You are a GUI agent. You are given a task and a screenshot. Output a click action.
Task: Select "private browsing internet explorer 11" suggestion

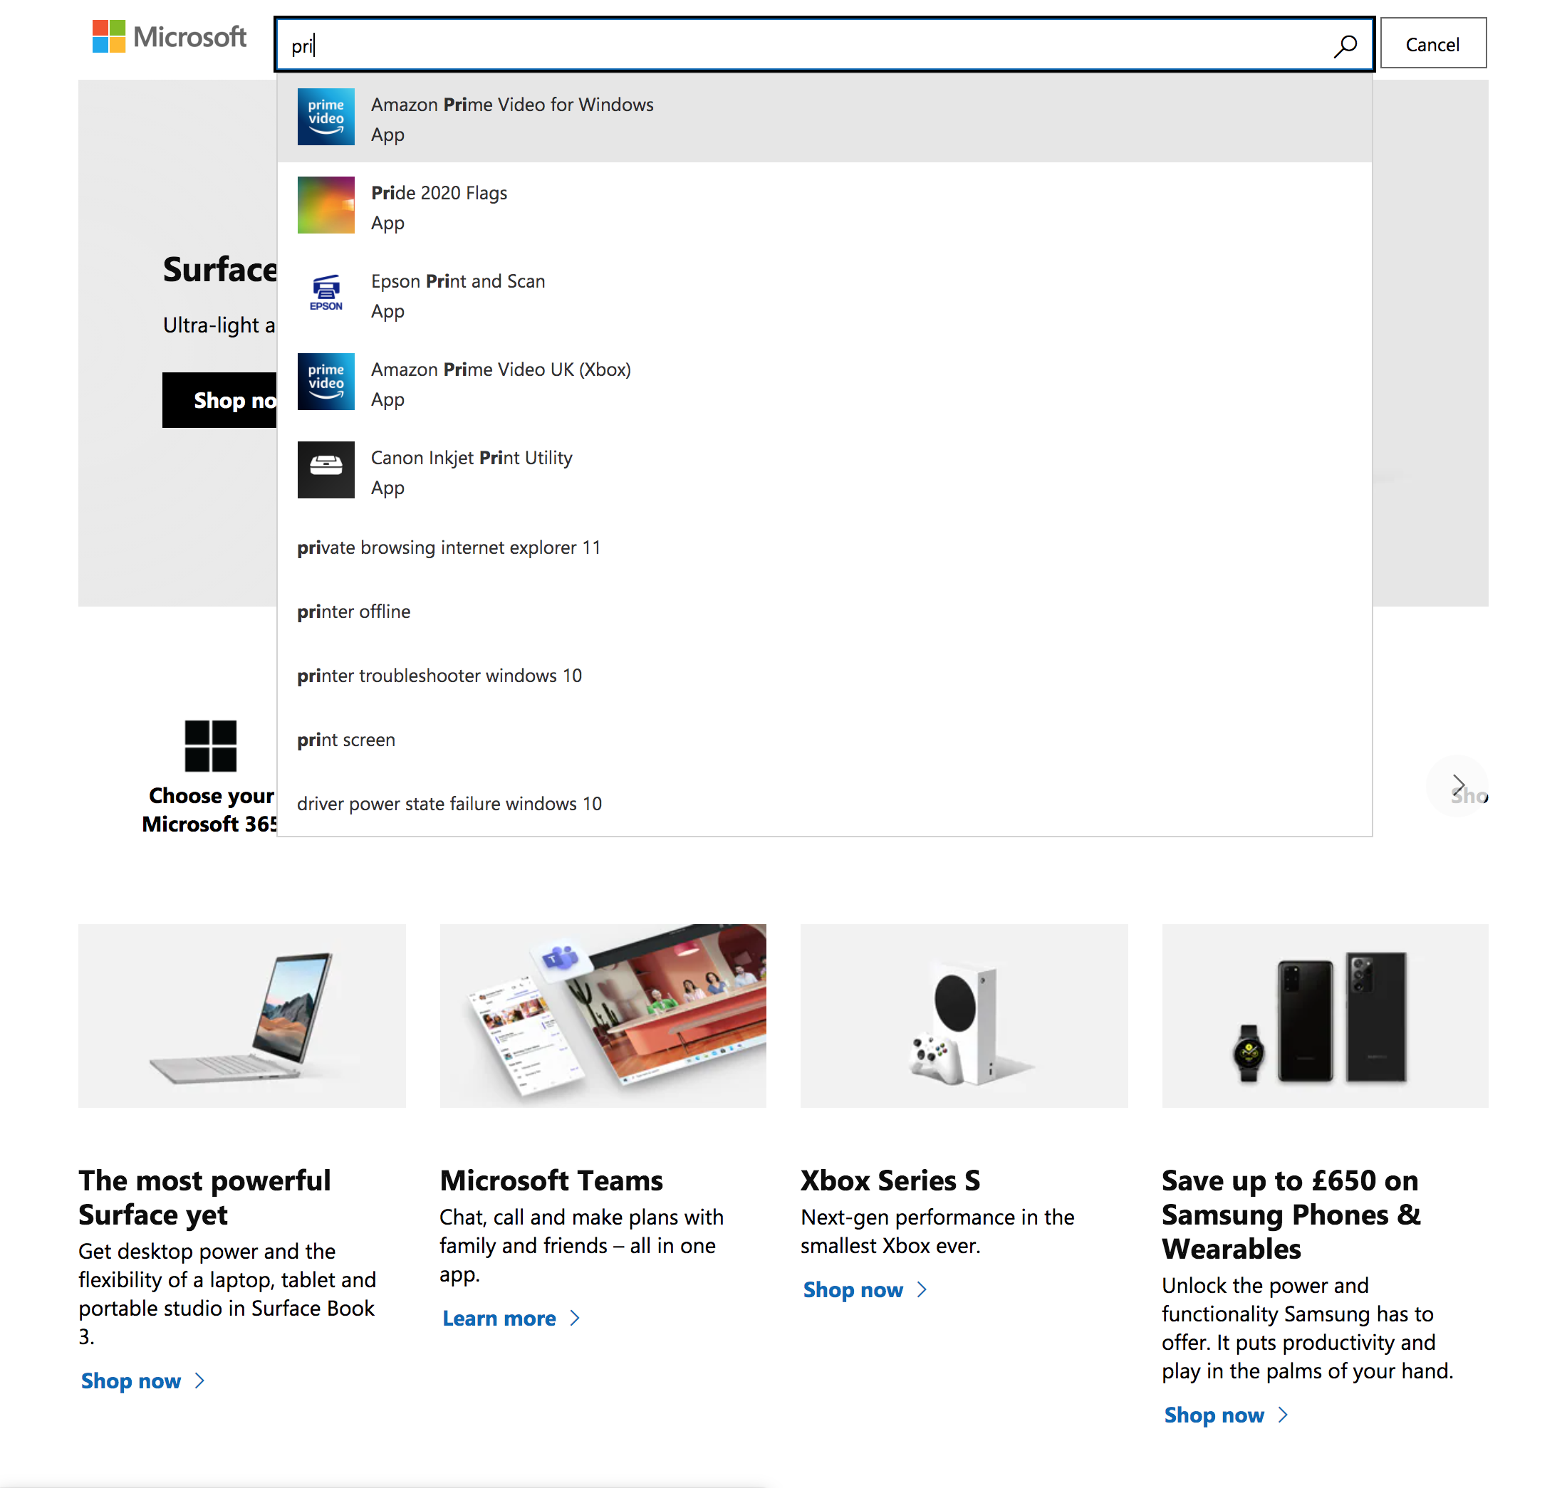coord(449,547)
